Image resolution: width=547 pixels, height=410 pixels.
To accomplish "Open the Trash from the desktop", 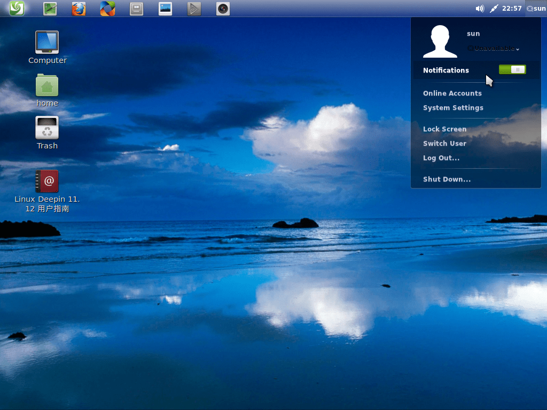I will [47, 128].
